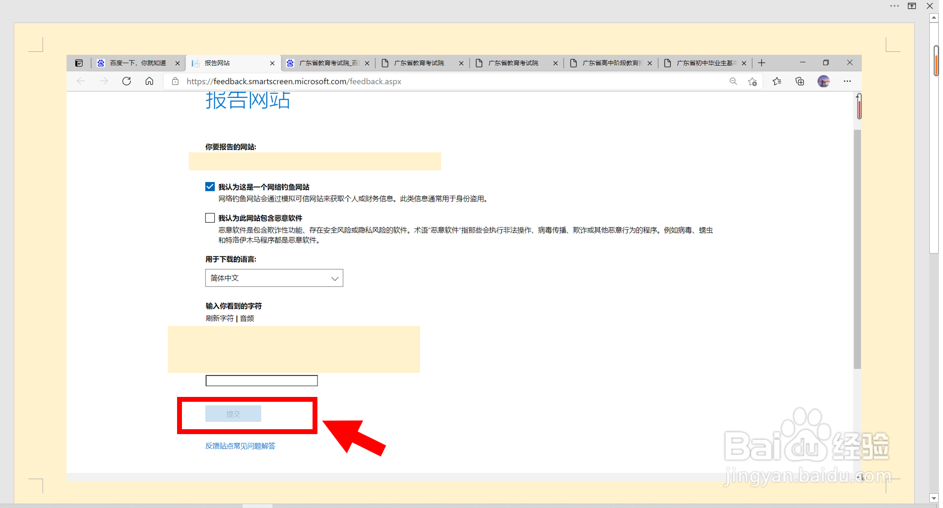Open 反馈站点常见问题解答 link
The image size is (943, 508).
240,446
